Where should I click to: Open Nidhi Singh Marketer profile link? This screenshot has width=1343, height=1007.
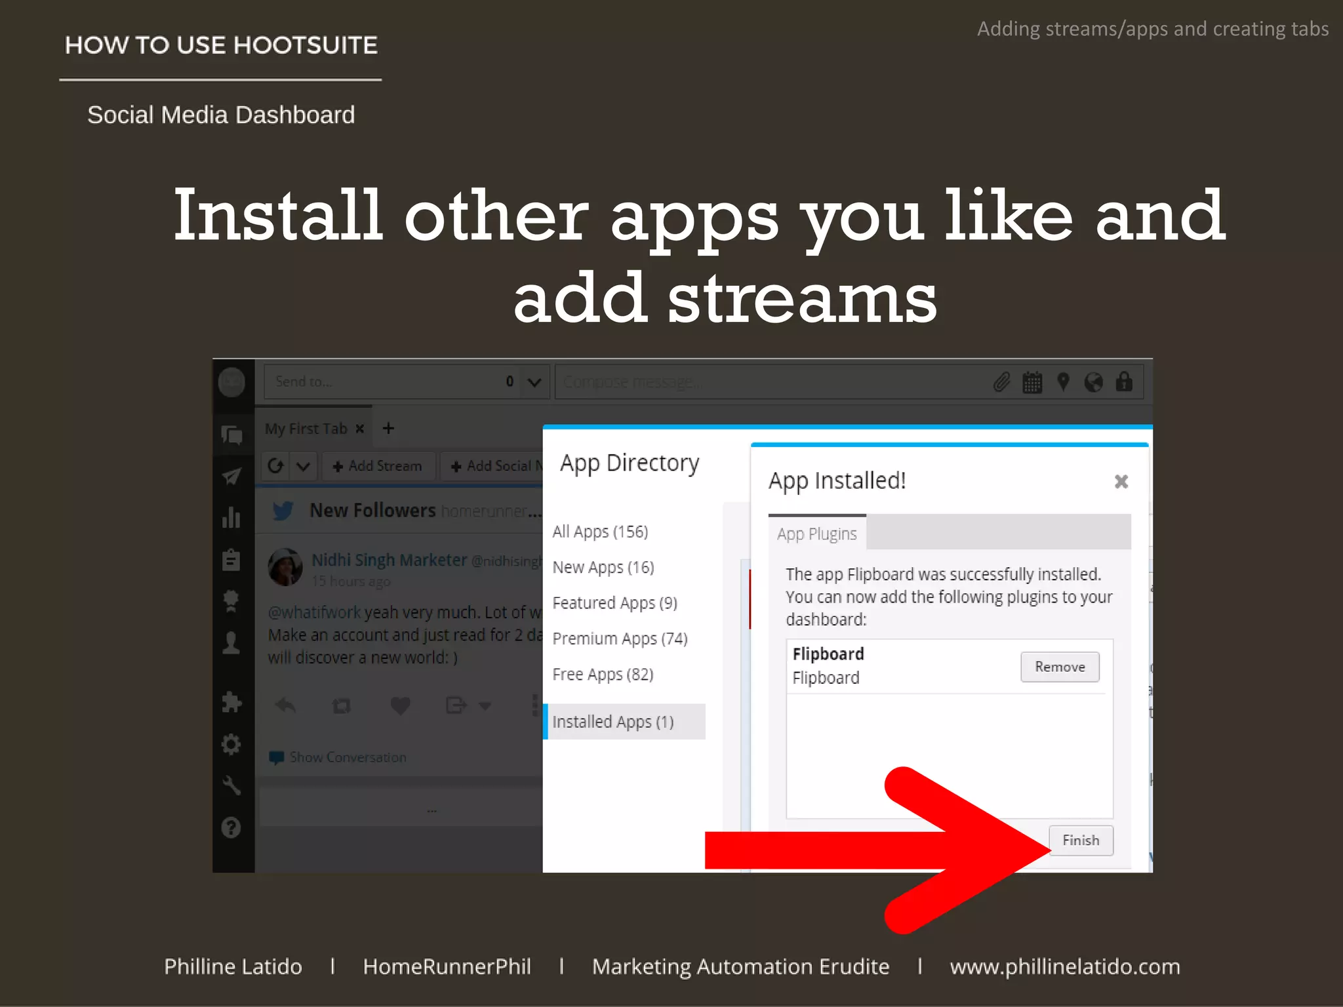389,560
